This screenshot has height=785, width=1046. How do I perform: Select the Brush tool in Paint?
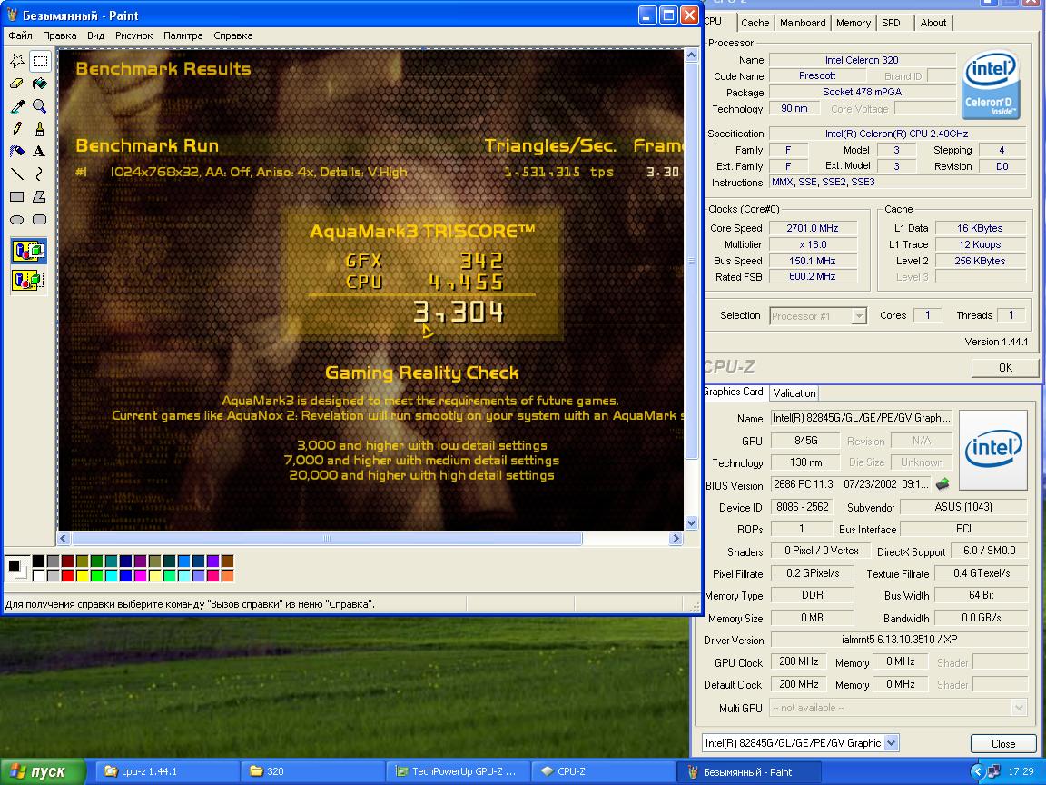pyautogui.click(x=40, y=129)
